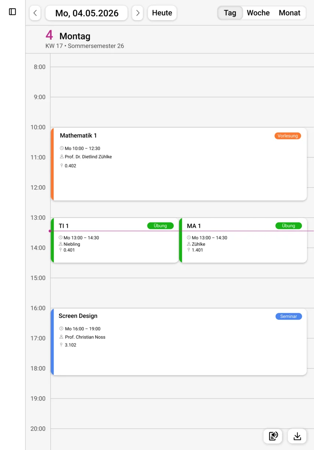Click the current time indicator line dot
Viewport: 314px width, 450px height.
(50, 231)
